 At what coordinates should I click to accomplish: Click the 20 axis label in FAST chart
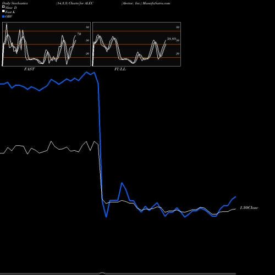(87, 53)
